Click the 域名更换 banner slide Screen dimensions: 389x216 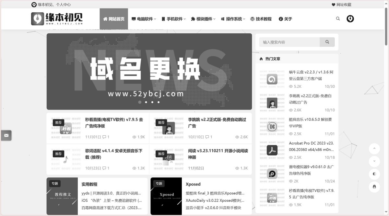click(x=149, y=72)
